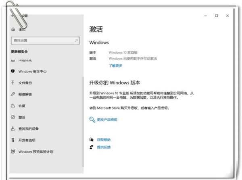This screenshot has width=242, height=180.
Task: Click the 提供反馈 person icon
Action: click(92, 147)
